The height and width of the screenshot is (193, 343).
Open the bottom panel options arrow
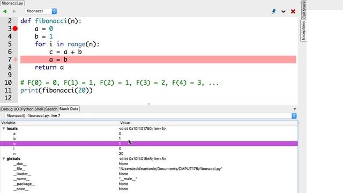(x=295, y=109)
